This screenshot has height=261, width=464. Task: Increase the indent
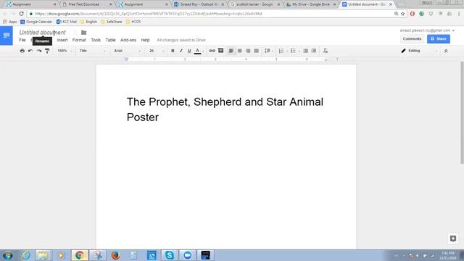point(314,51)
